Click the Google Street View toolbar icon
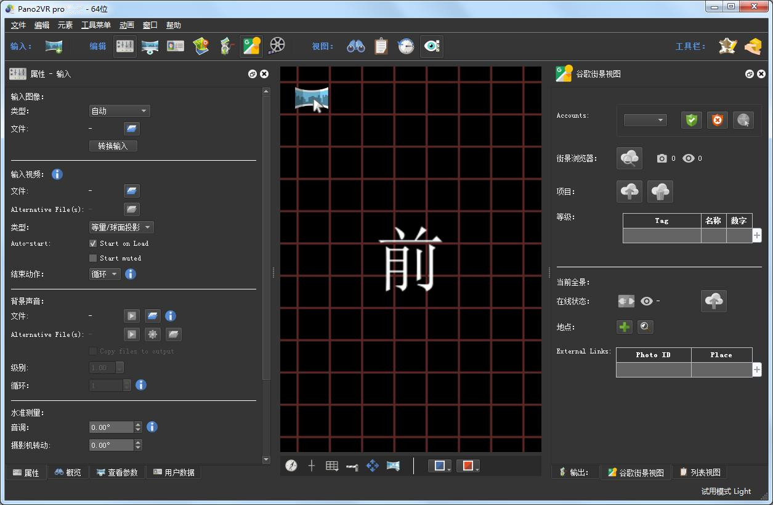Screen dimensions: 773x505 click(x=251, y=46)
